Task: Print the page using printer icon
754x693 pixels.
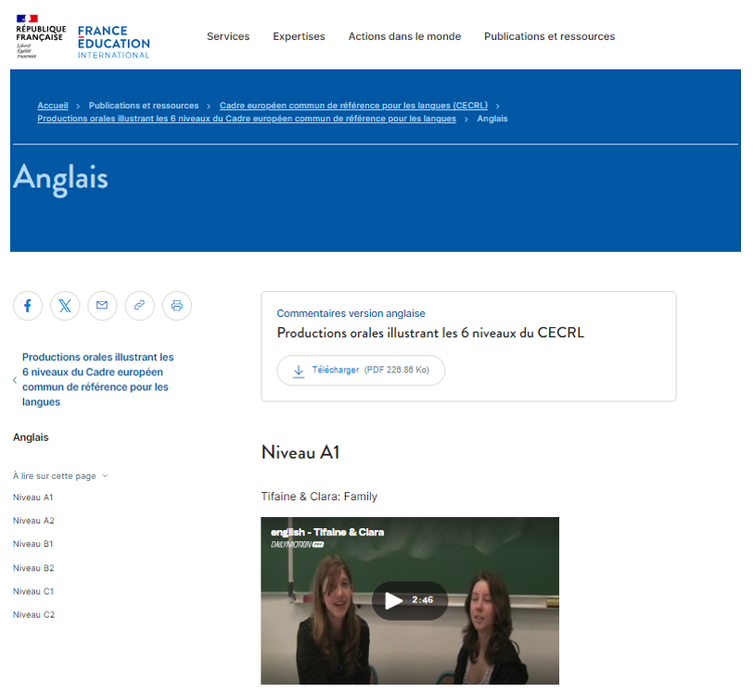Action: pos(177,306)
